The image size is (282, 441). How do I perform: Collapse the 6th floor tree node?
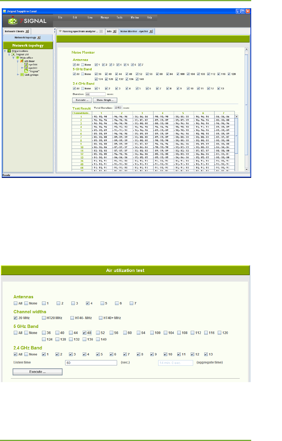pyautogui.click(x=18, y=61)
